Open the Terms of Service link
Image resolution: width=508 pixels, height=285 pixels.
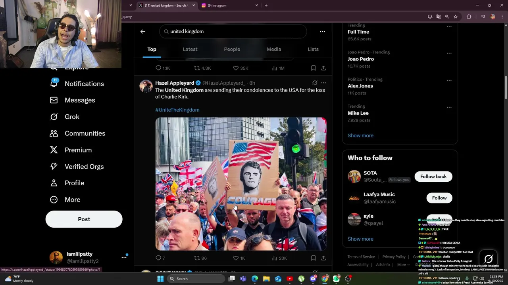coord(361,257)
